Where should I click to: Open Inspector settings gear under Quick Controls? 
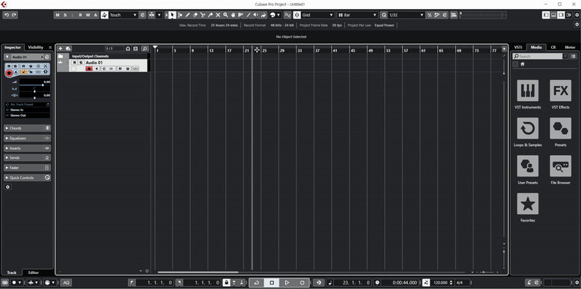[7, 187]
